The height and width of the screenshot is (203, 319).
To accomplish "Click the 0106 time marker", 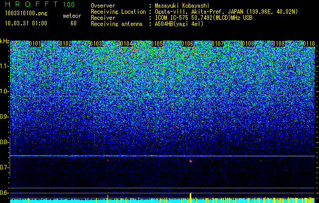I will pos(187,44).
